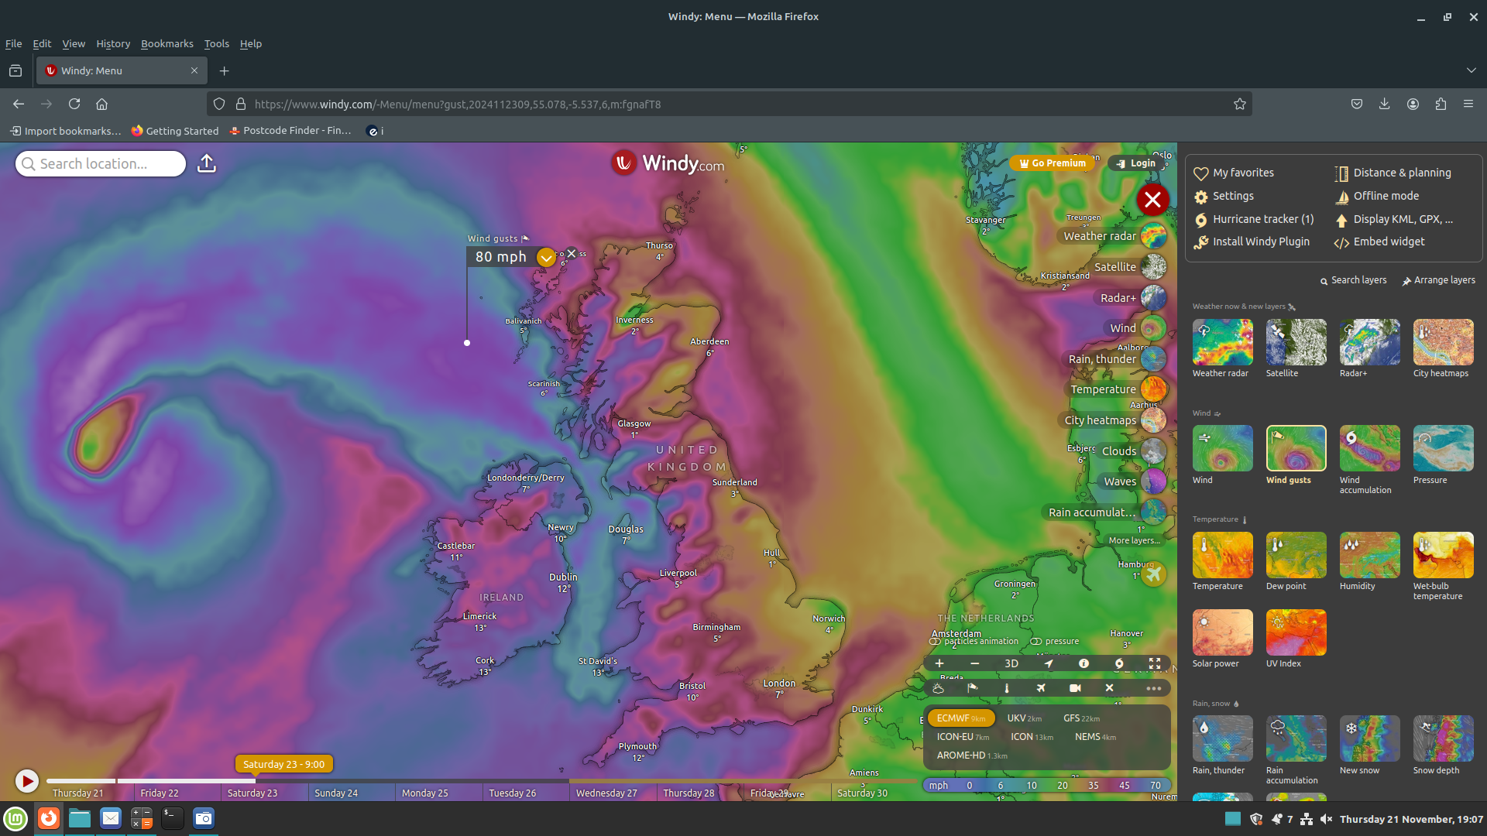Show weather forecast POIs with the cloud-sun icon
1487x836 pixels.
[x=938, y=688]
